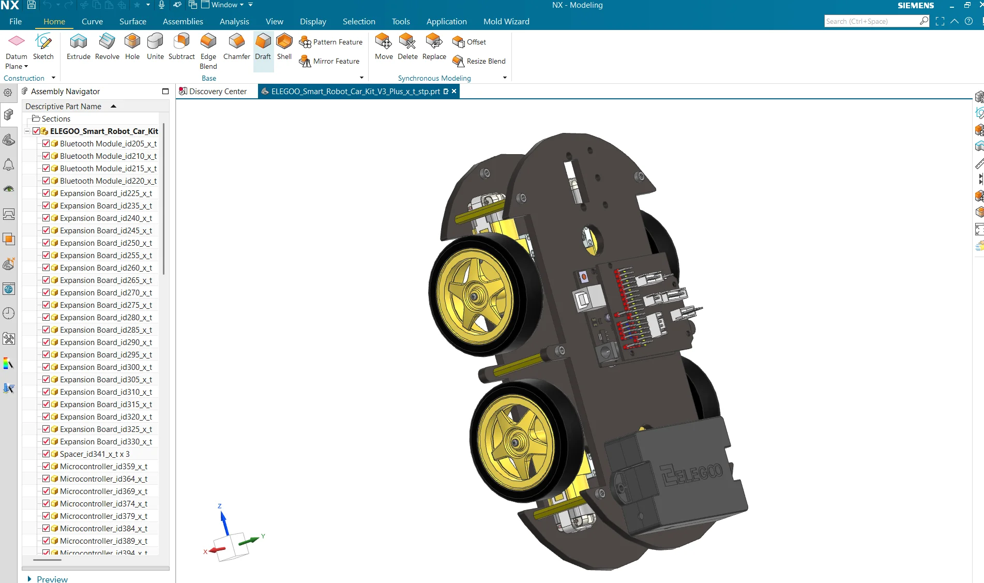Open the Assembly Navigator sidebar icon
984x583 pixels.
(9, 114)
